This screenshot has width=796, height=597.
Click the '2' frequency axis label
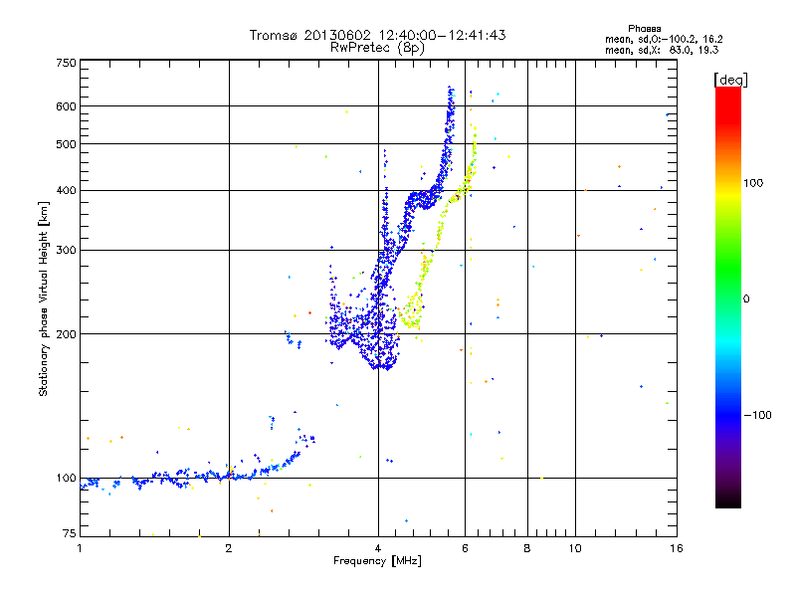tap(229, 548)
